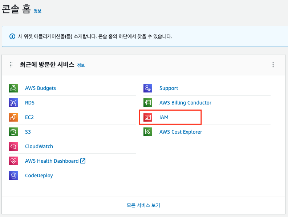Click the 콘솔 홈 page title
Screen dimensions: 288x217
pyautogui.click(x=16, y=9)
